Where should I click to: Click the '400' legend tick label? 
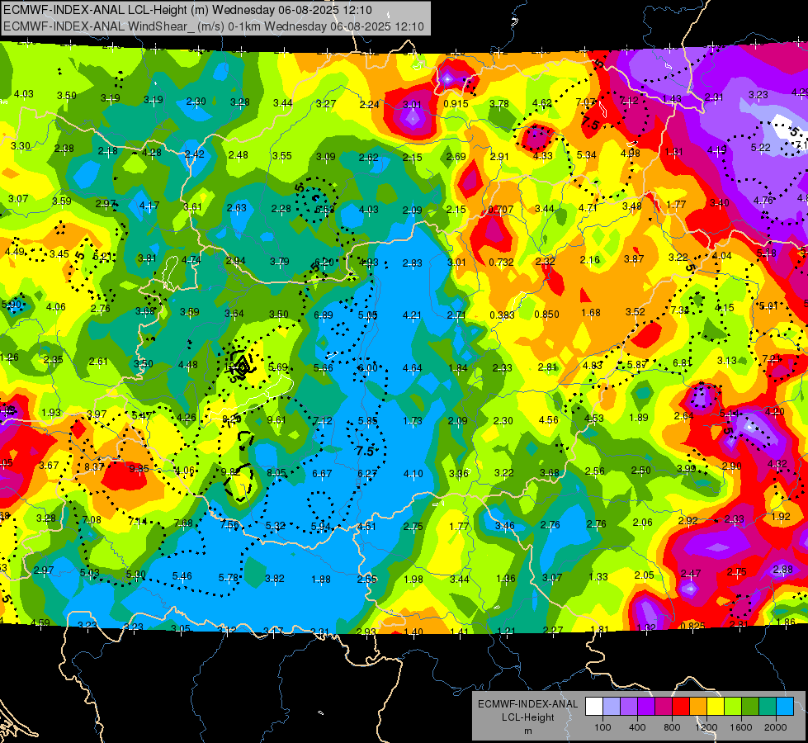pos(637,727)
